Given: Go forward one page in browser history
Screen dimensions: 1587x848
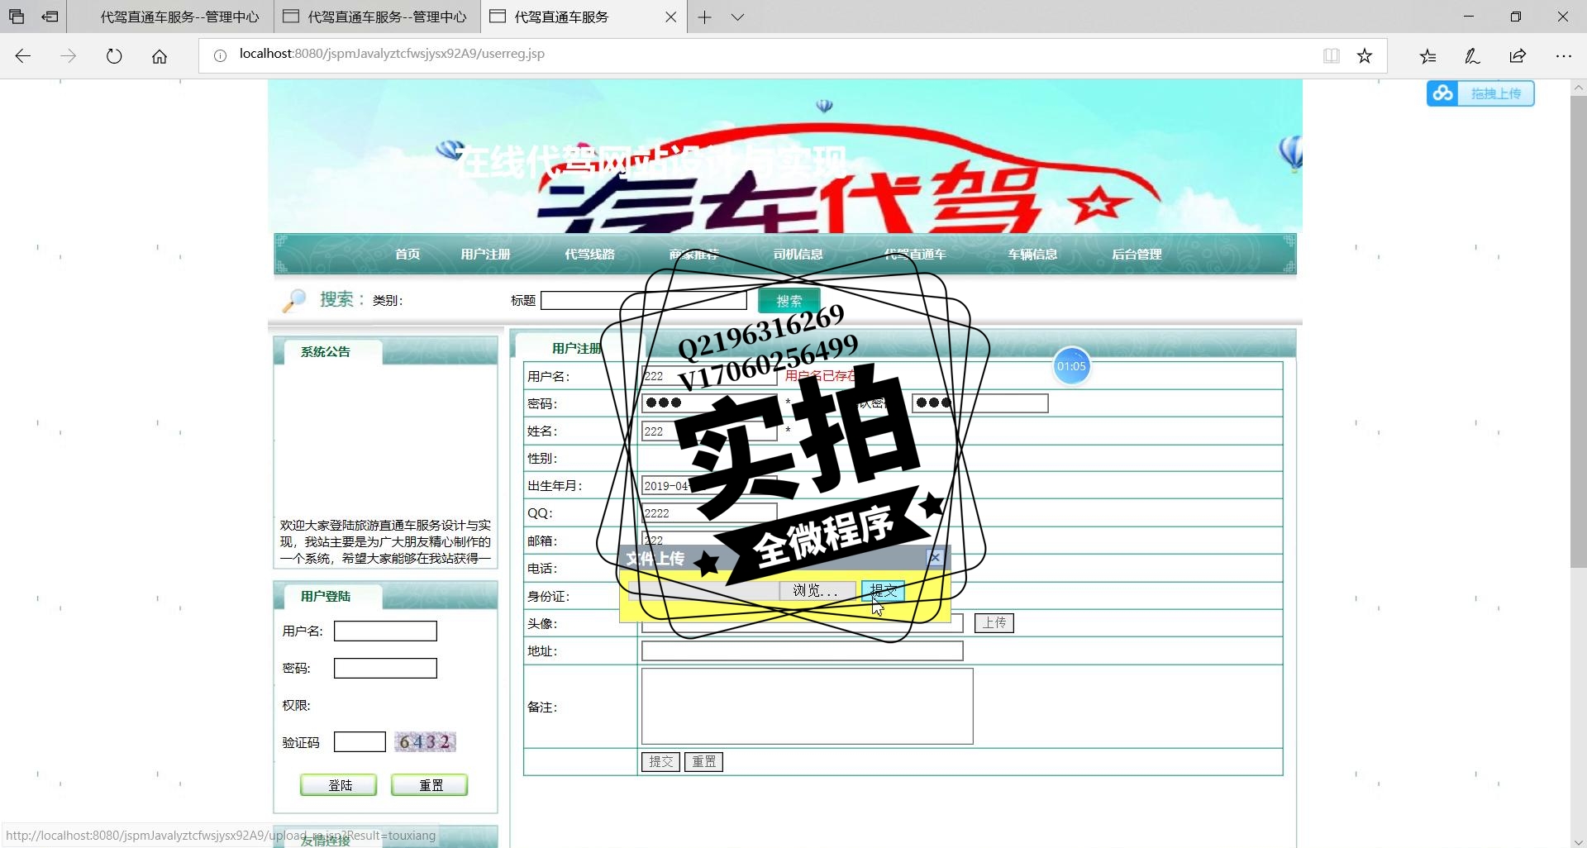Looking at the screenshot, I should tap(69, 56).
